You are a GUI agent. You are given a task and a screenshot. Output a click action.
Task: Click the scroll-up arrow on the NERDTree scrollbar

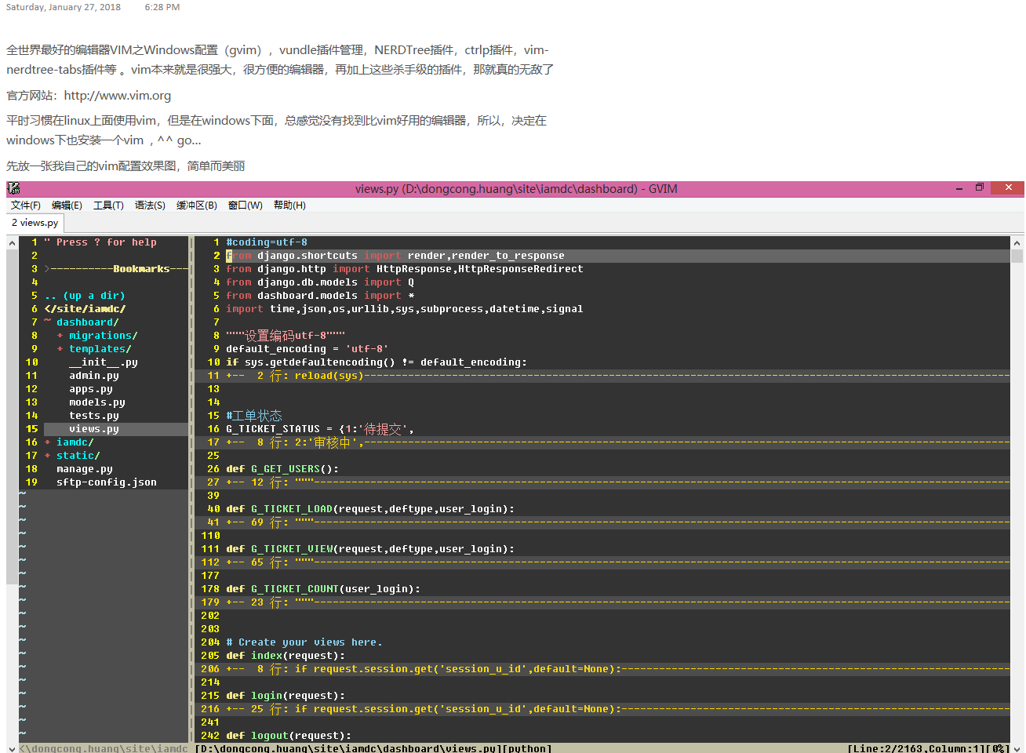pyautogui.click(x=10, y=242)
